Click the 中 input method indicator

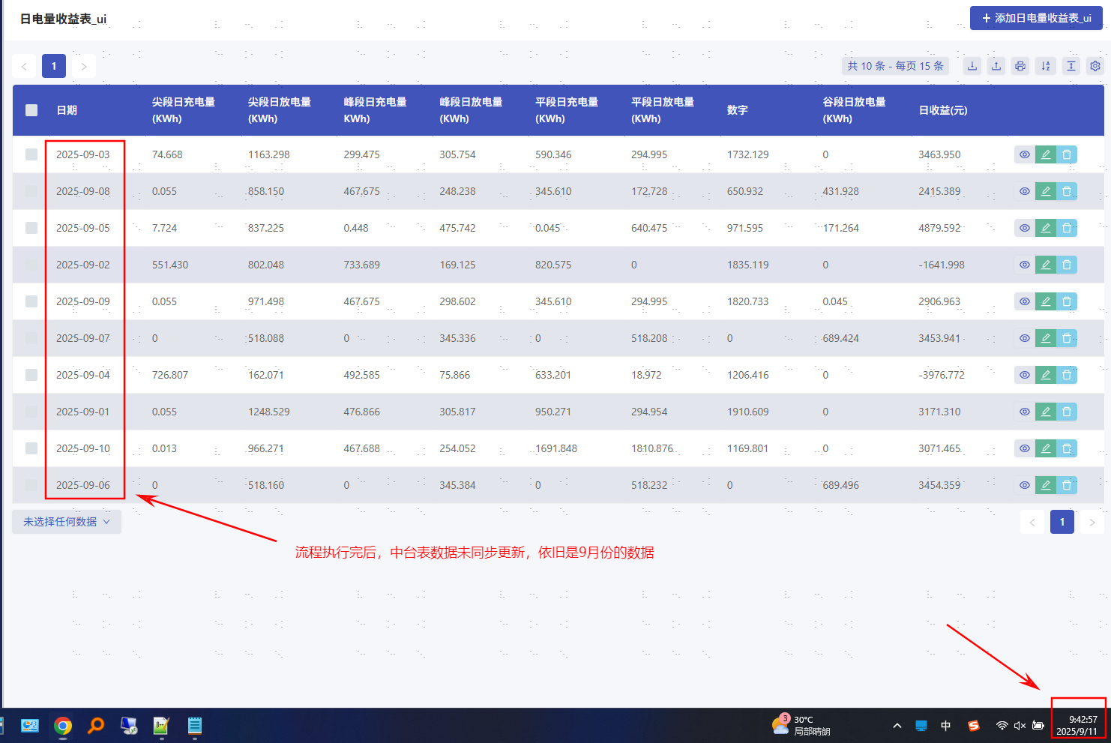click(x=946, y=726)
